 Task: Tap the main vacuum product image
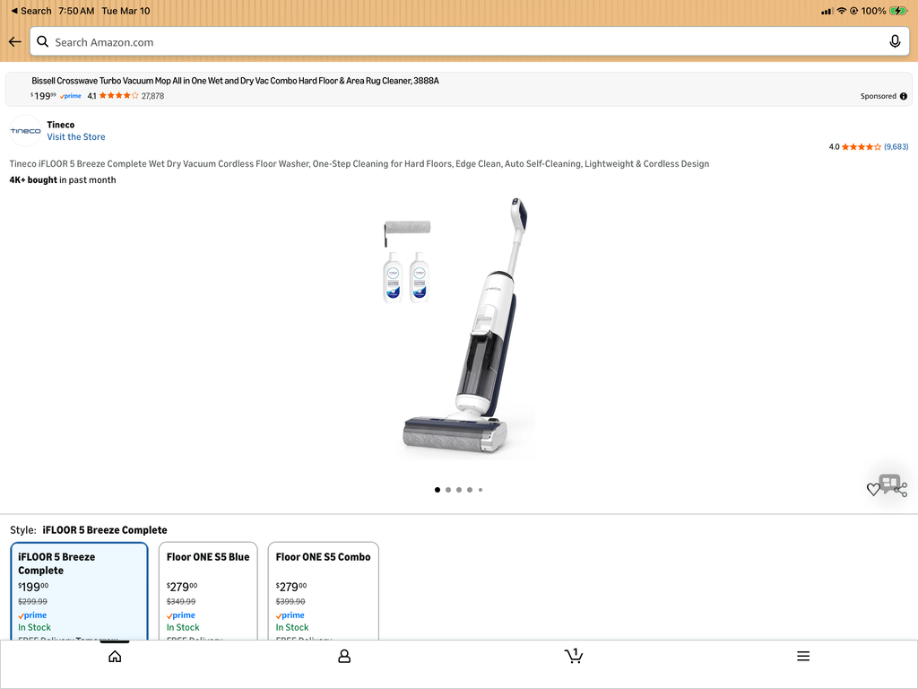click(459, 328)
